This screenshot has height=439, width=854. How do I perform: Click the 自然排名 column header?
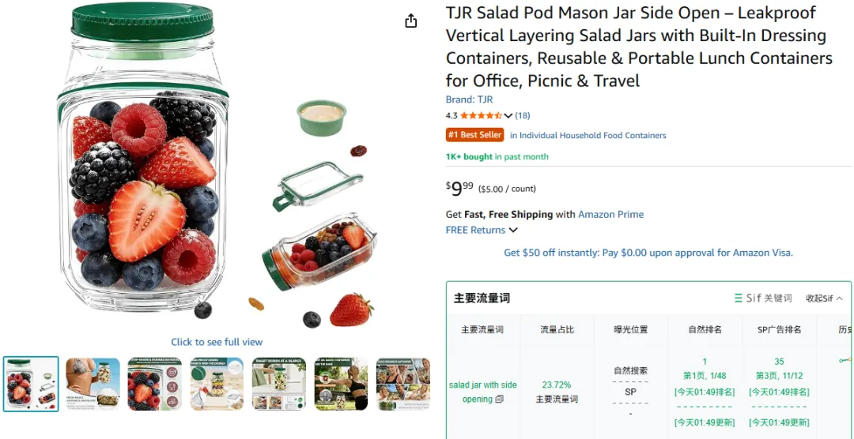pos(705,329)
